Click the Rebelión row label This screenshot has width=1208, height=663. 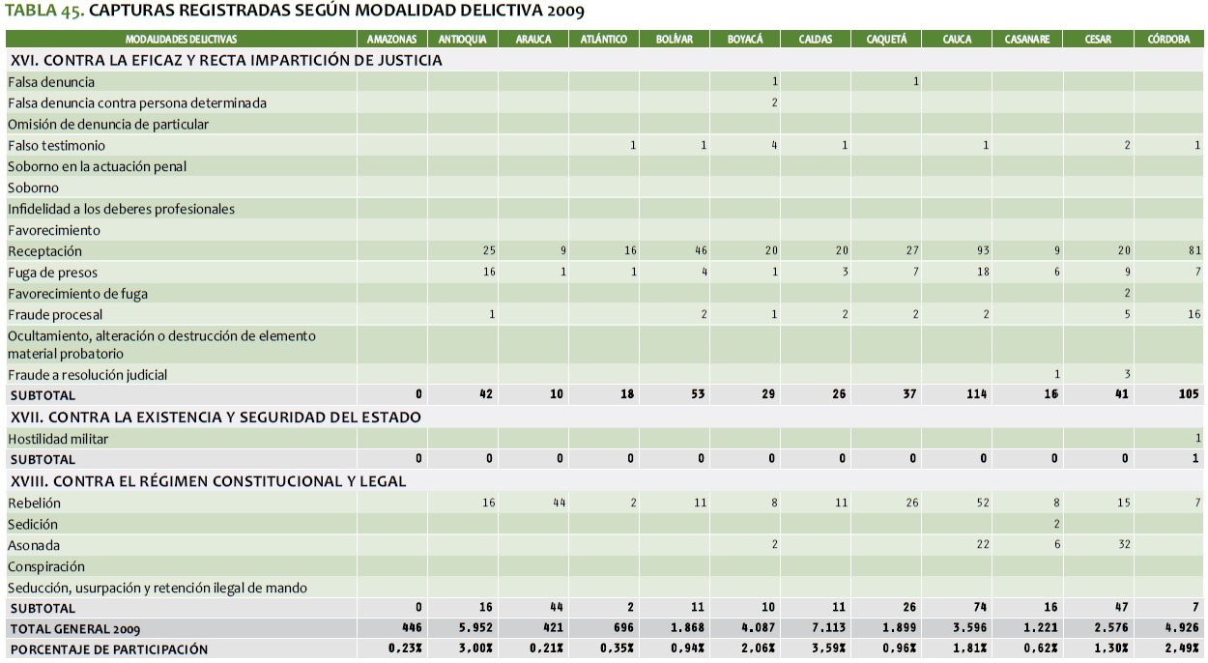click(x=35, y=504)
